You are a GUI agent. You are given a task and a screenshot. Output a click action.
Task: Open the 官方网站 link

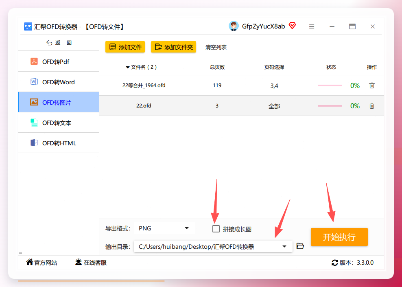coord(42,263)
